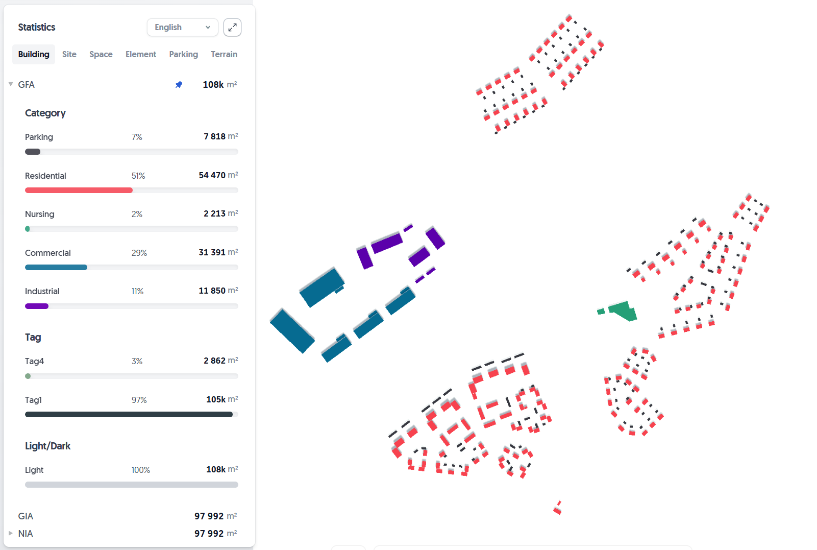Click the Tag4 row label
817x550 pixels.
(34, 361)
